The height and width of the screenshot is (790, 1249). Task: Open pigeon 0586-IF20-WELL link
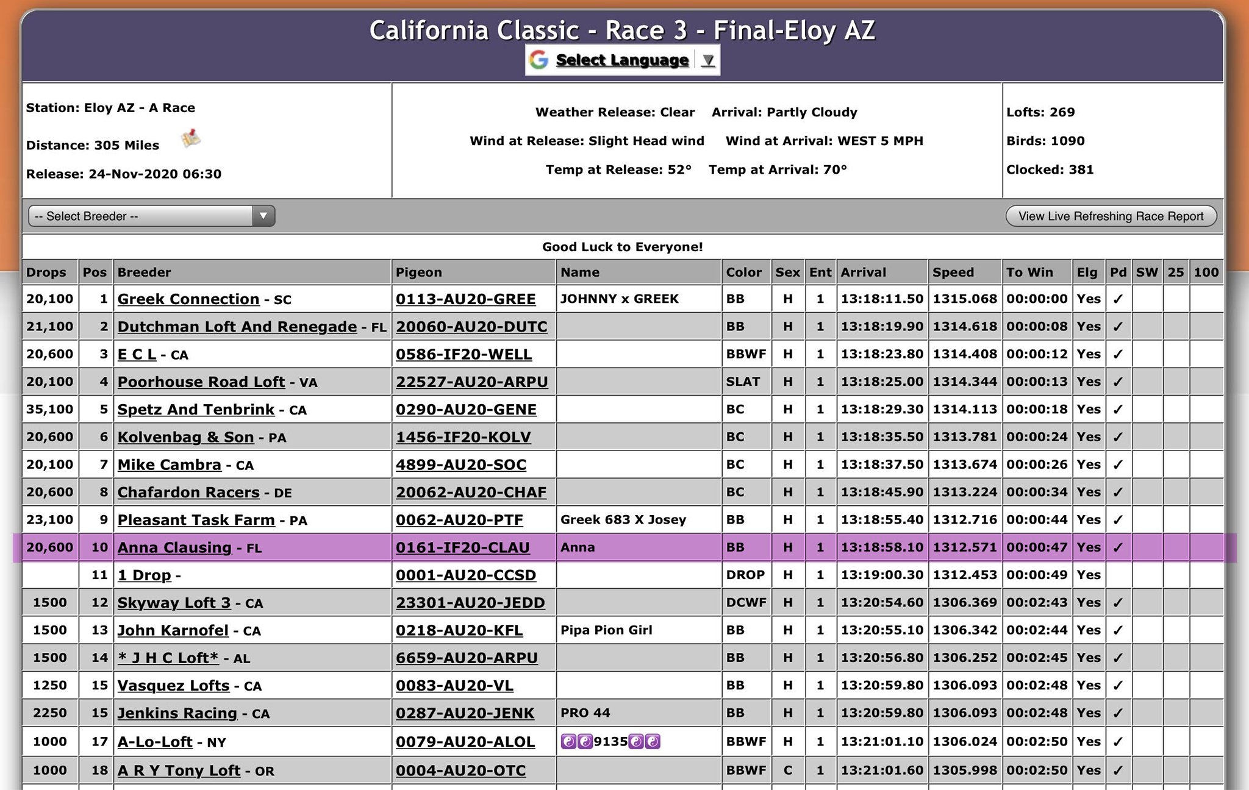463,354
